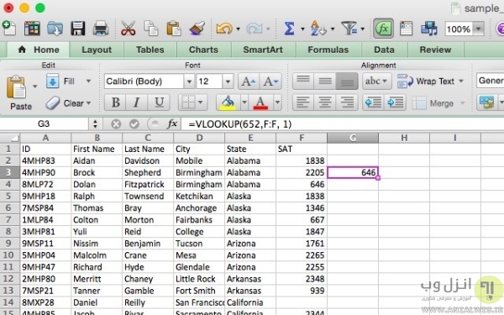The image size is (504, 315).
Task: Open the Filter funnel icon
Action: point(349,29)
